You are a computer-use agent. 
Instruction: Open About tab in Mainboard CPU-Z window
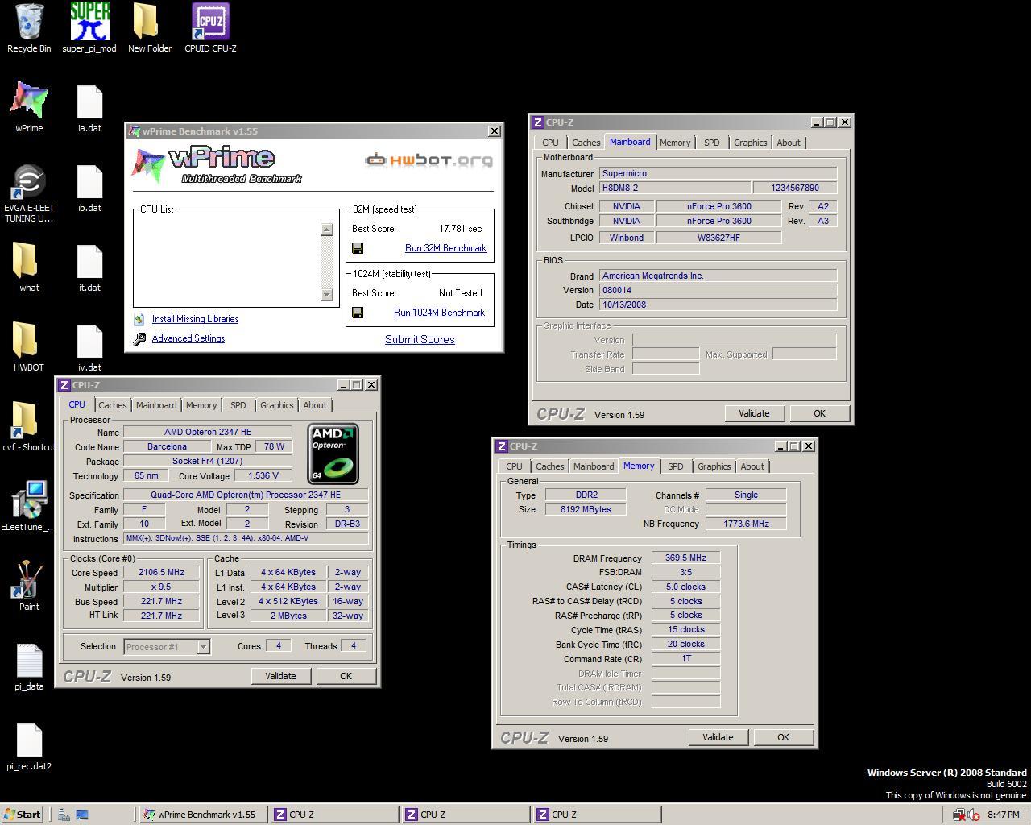[x=789, y=143]
